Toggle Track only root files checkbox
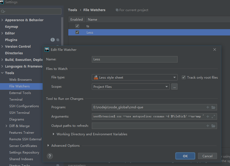This screenshot has width=230, height=166. (x=184, y=77)
